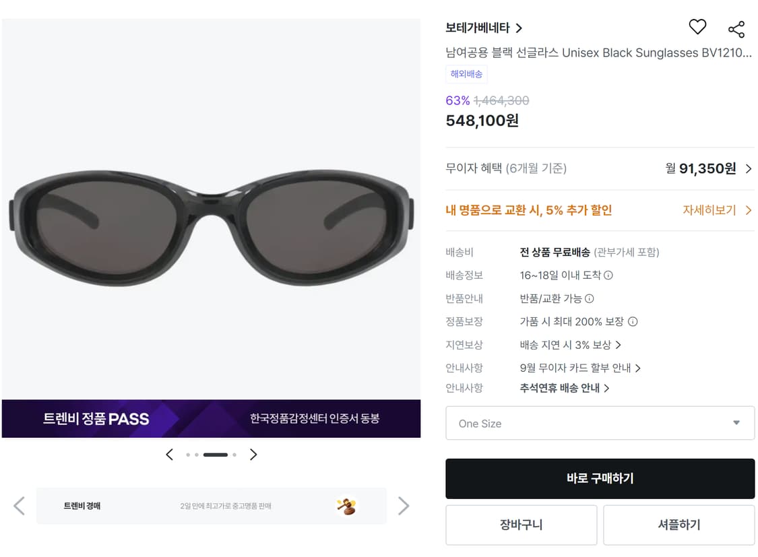Open 9월 무이자 카드 할부 안내
Viewport: 758px width, 557px height.
[580, 368]
